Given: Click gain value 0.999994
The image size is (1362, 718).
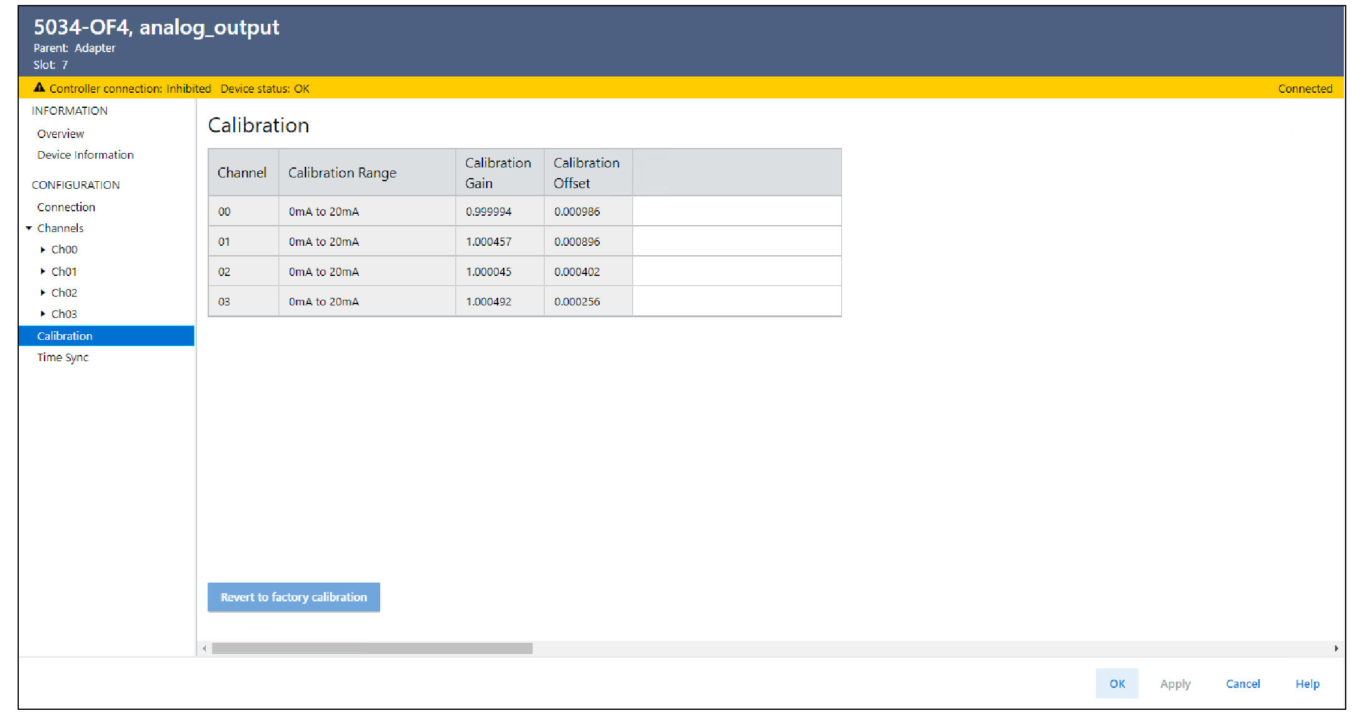Looking at the screenshot, I should (488, 211).
